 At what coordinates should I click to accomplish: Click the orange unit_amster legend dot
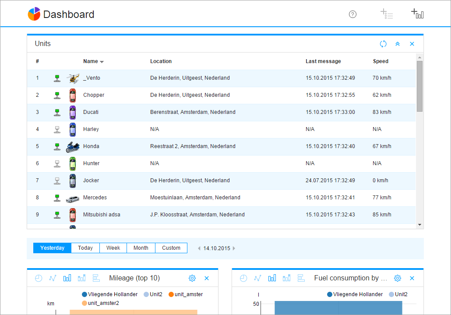[171, 294]
